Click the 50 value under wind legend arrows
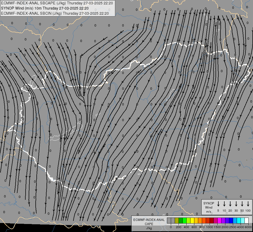 coord(242,211)
